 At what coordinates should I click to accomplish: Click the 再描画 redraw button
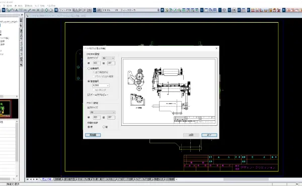(x=93, y=135)
